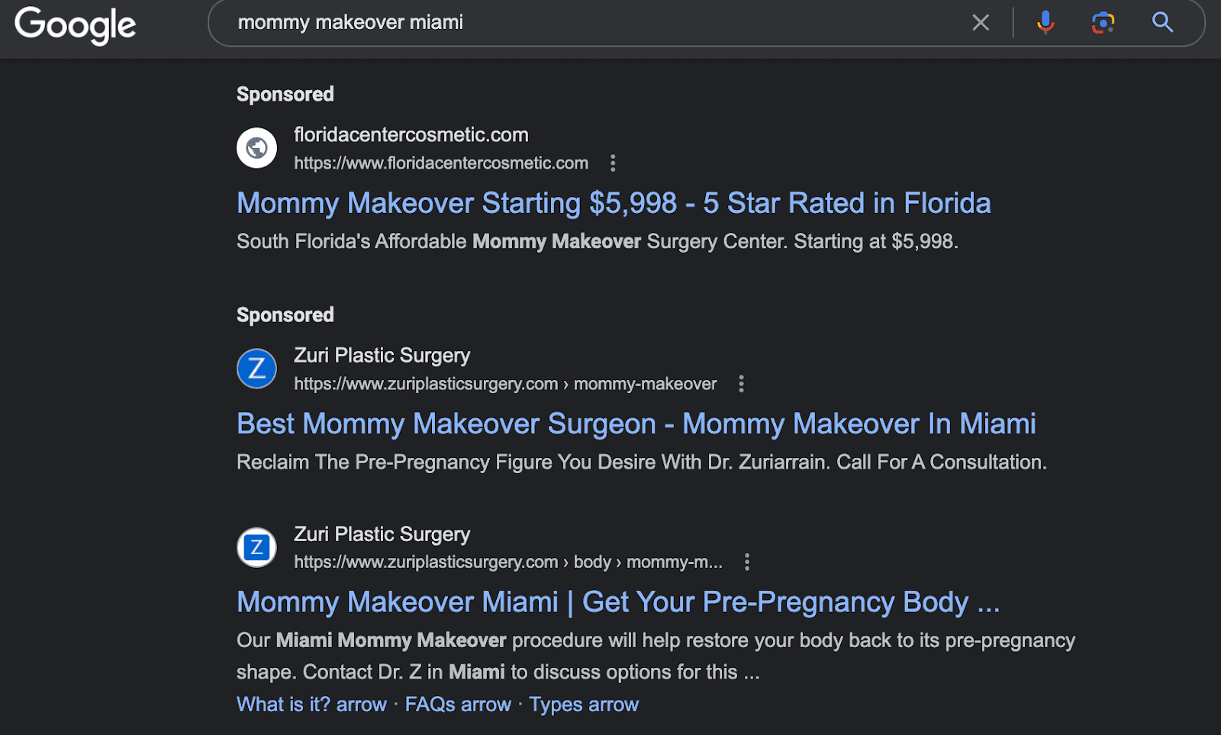This screenshot has height=735, width=1221.
Task: Click the zuriplasticsurgery.com mommy-makeover breadcrumb
Action: (x=504, y=384)
